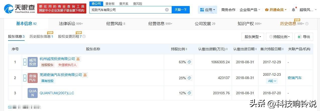Open the 超级风... account menu
This screenshot has height=111, width=320.
click(x=308, y=10)
